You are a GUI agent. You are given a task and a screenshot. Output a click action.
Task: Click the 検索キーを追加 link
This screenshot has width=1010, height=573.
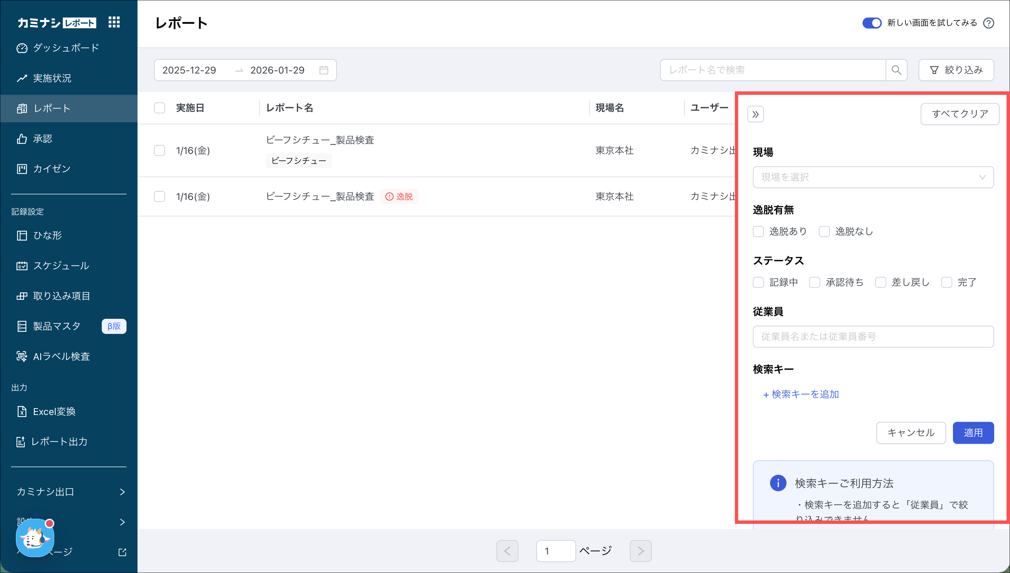pos(801,394)
